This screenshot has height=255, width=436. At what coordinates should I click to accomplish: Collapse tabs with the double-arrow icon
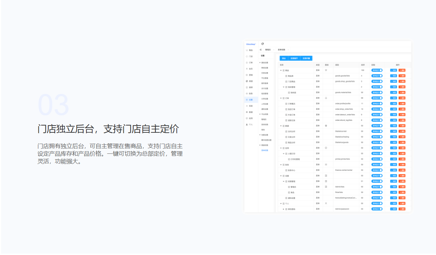tap(261, 49)
